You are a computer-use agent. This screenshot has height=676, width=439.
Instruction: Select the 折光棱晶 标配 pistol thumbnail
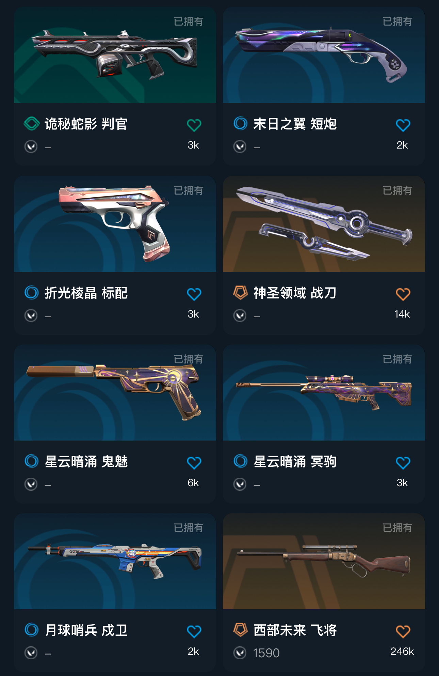pos(115,224)
